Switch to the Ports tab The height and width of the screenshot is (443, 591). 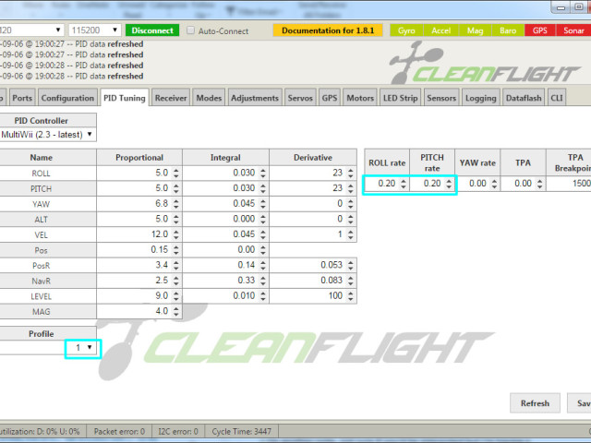coord(22,98)
